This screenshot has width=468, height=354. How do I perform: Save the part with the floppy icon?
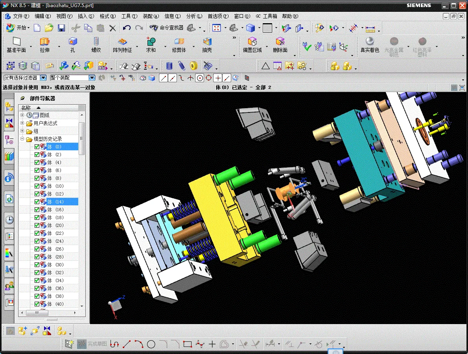click(x=61, y=28)
